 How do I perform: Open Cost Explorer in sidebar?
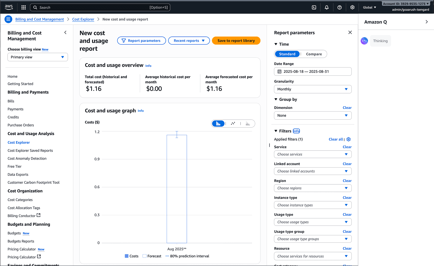coord(19,142)
